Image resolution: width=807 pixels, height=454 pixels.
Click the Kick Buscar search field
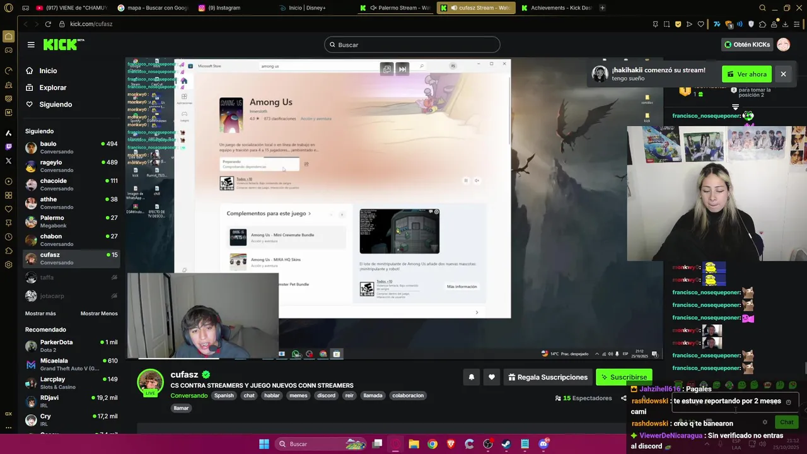point(412,45)
